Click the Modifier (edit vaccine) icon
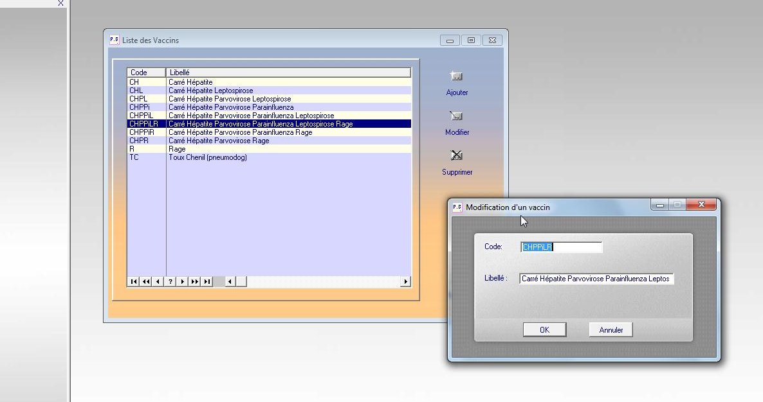Screen dimensions: 763x402 [x=457, y=117]
